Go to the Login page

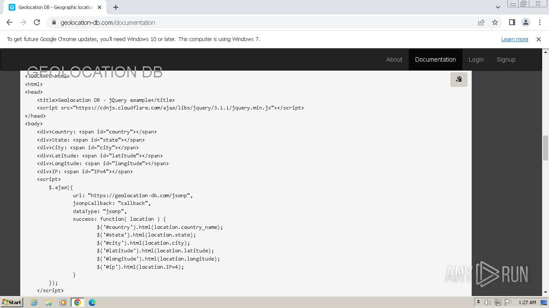coord(476,59)
